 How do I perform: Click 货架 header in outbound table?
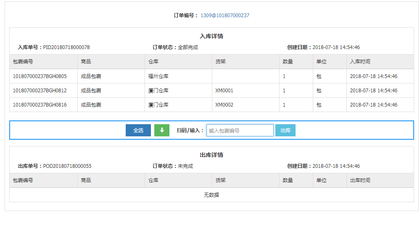point(220,180)
